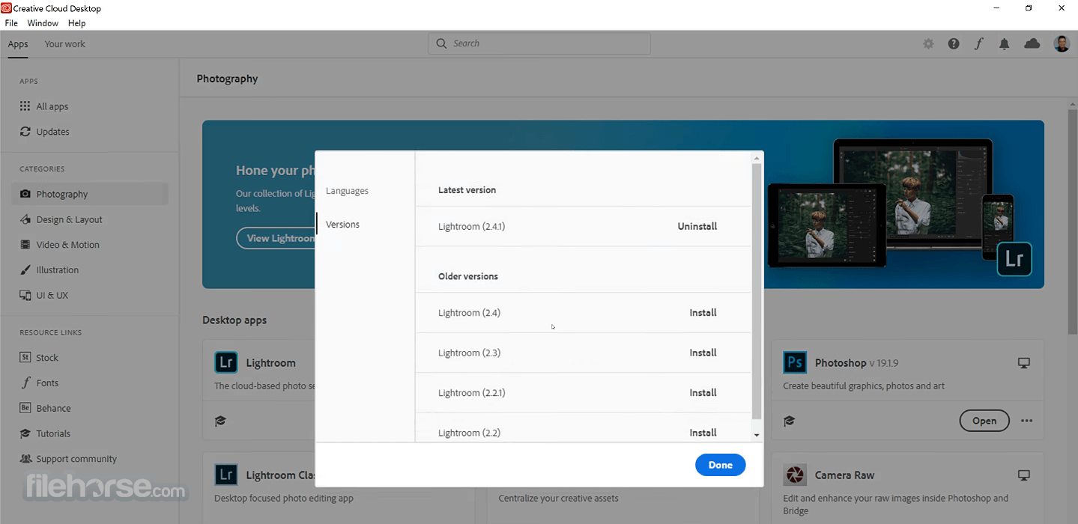Screen dimensions: 1078x524
Task: Click the Done button
Action: point(720,465)
